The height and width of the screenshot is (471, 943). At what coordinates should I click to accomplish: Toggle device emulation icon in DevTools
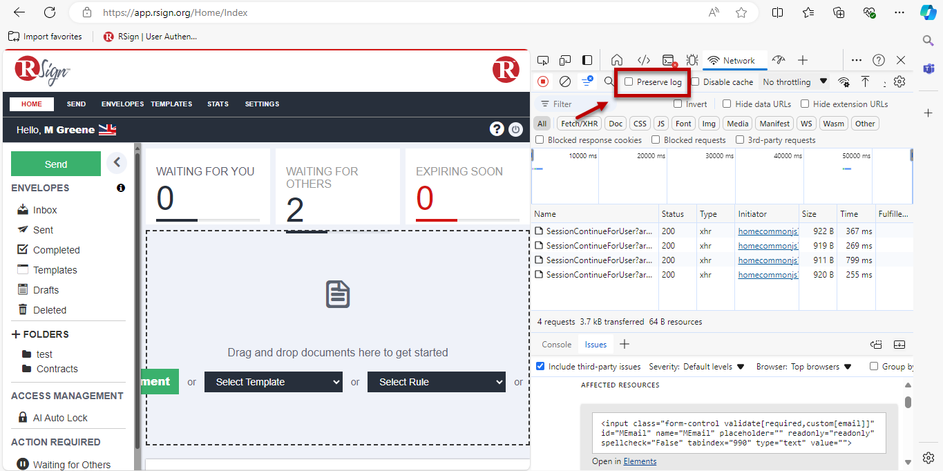point(565,60)
